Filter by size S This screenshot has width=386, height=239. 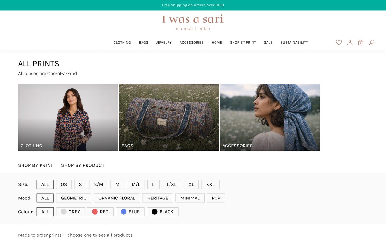pyautogui.click(x=80, y=184)
